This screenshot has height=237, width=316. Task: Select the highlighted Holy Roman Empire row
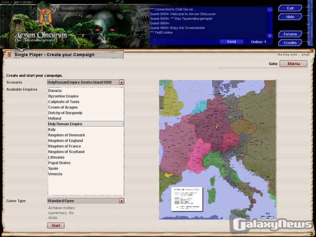pyautogui.click(x=86, y=124)
